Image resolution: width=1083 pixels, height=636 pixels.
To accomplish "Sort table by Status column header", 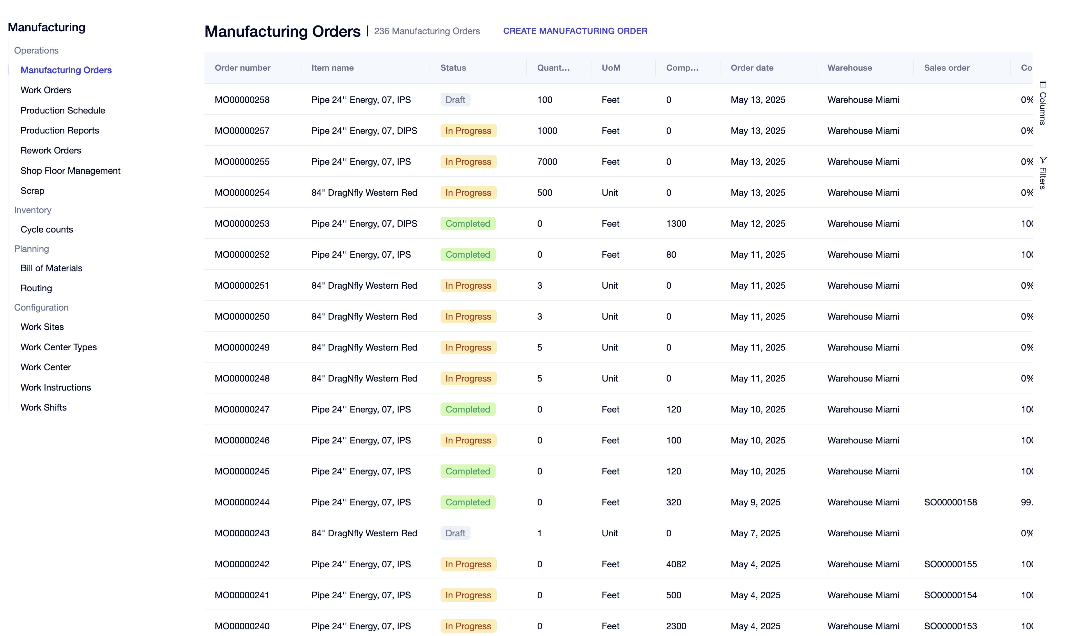I will 453,68.
